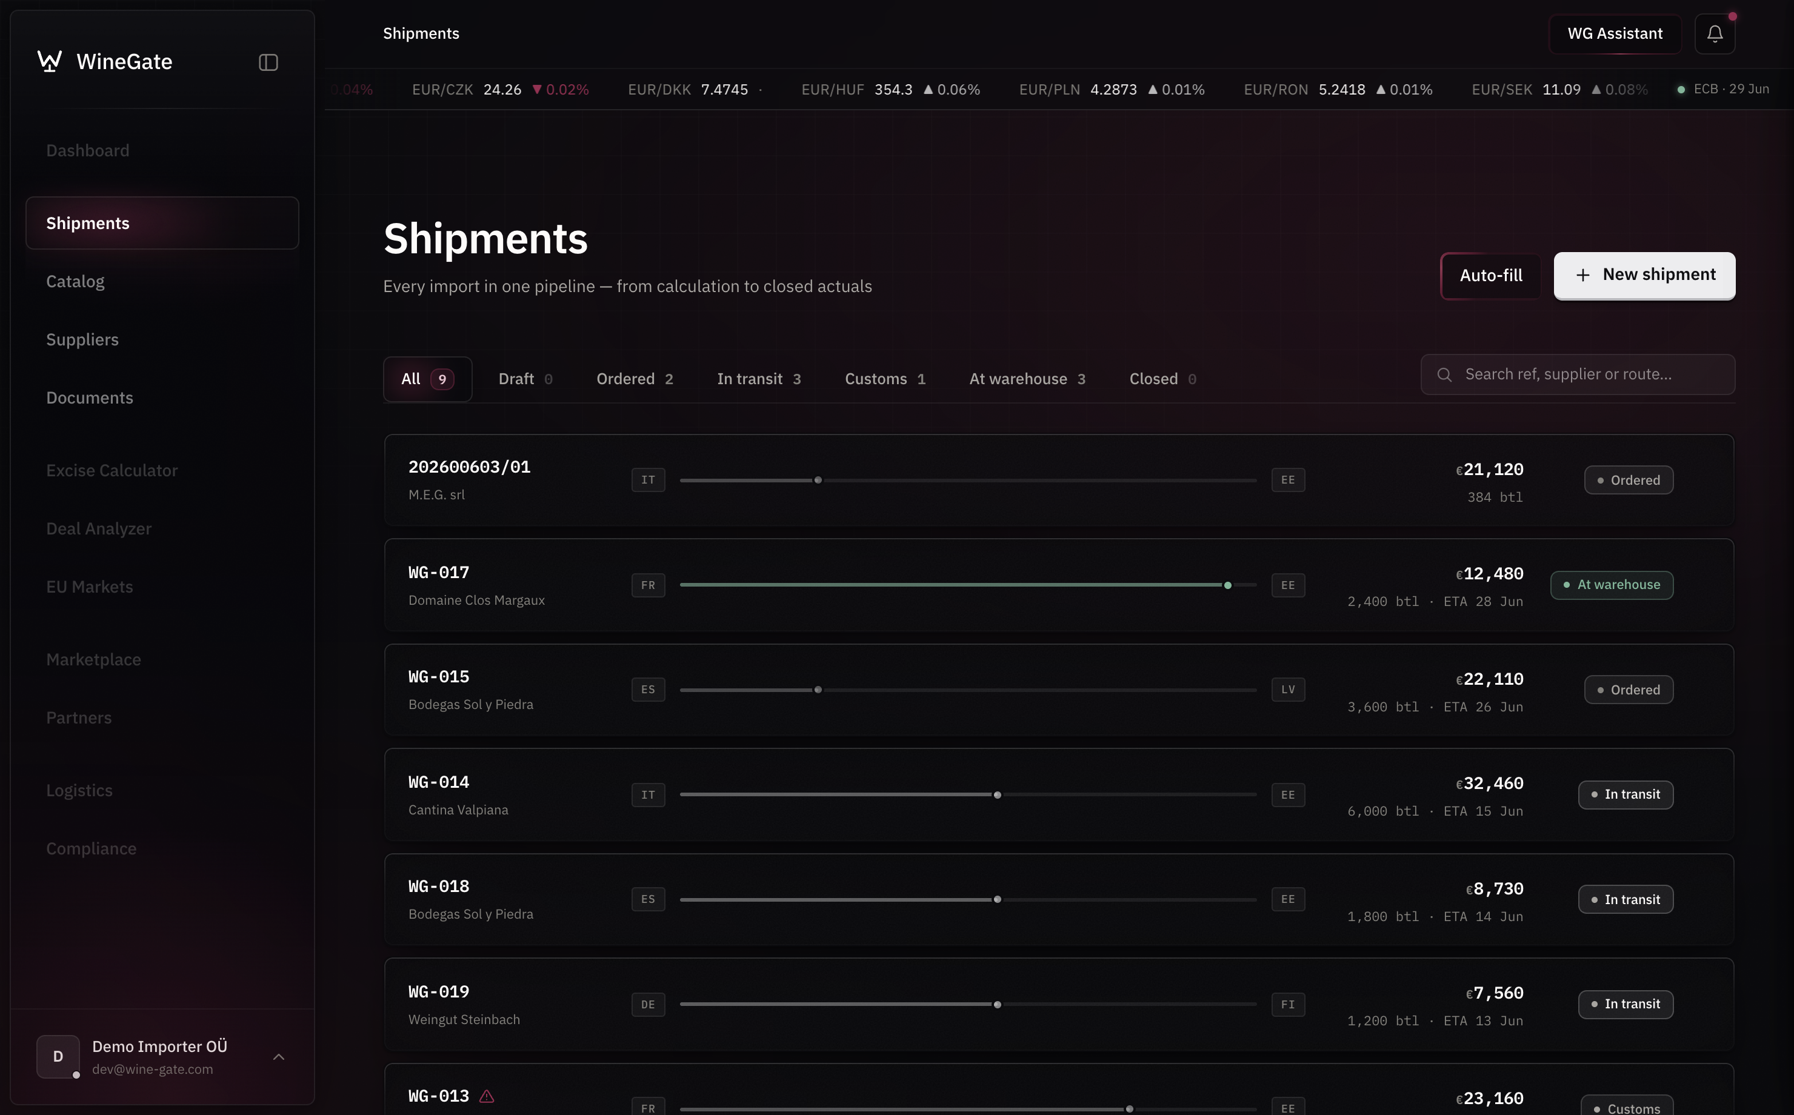Open Shipments in the sidebar
Screen dimensions: 1794x1115
[x=162, y=223]
